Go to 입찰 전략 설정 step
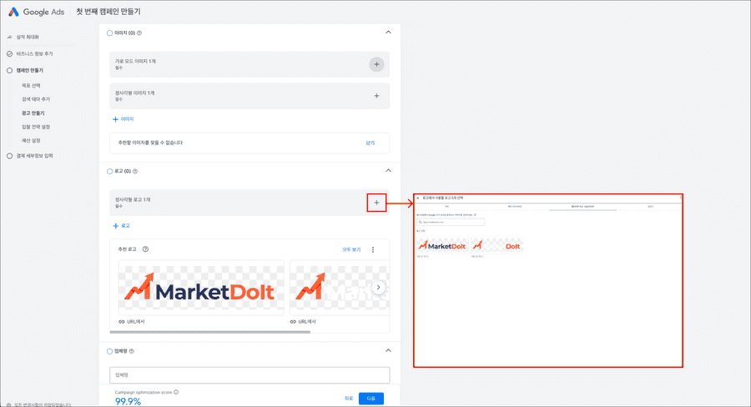The image size is (751, 407). (36, 127)
